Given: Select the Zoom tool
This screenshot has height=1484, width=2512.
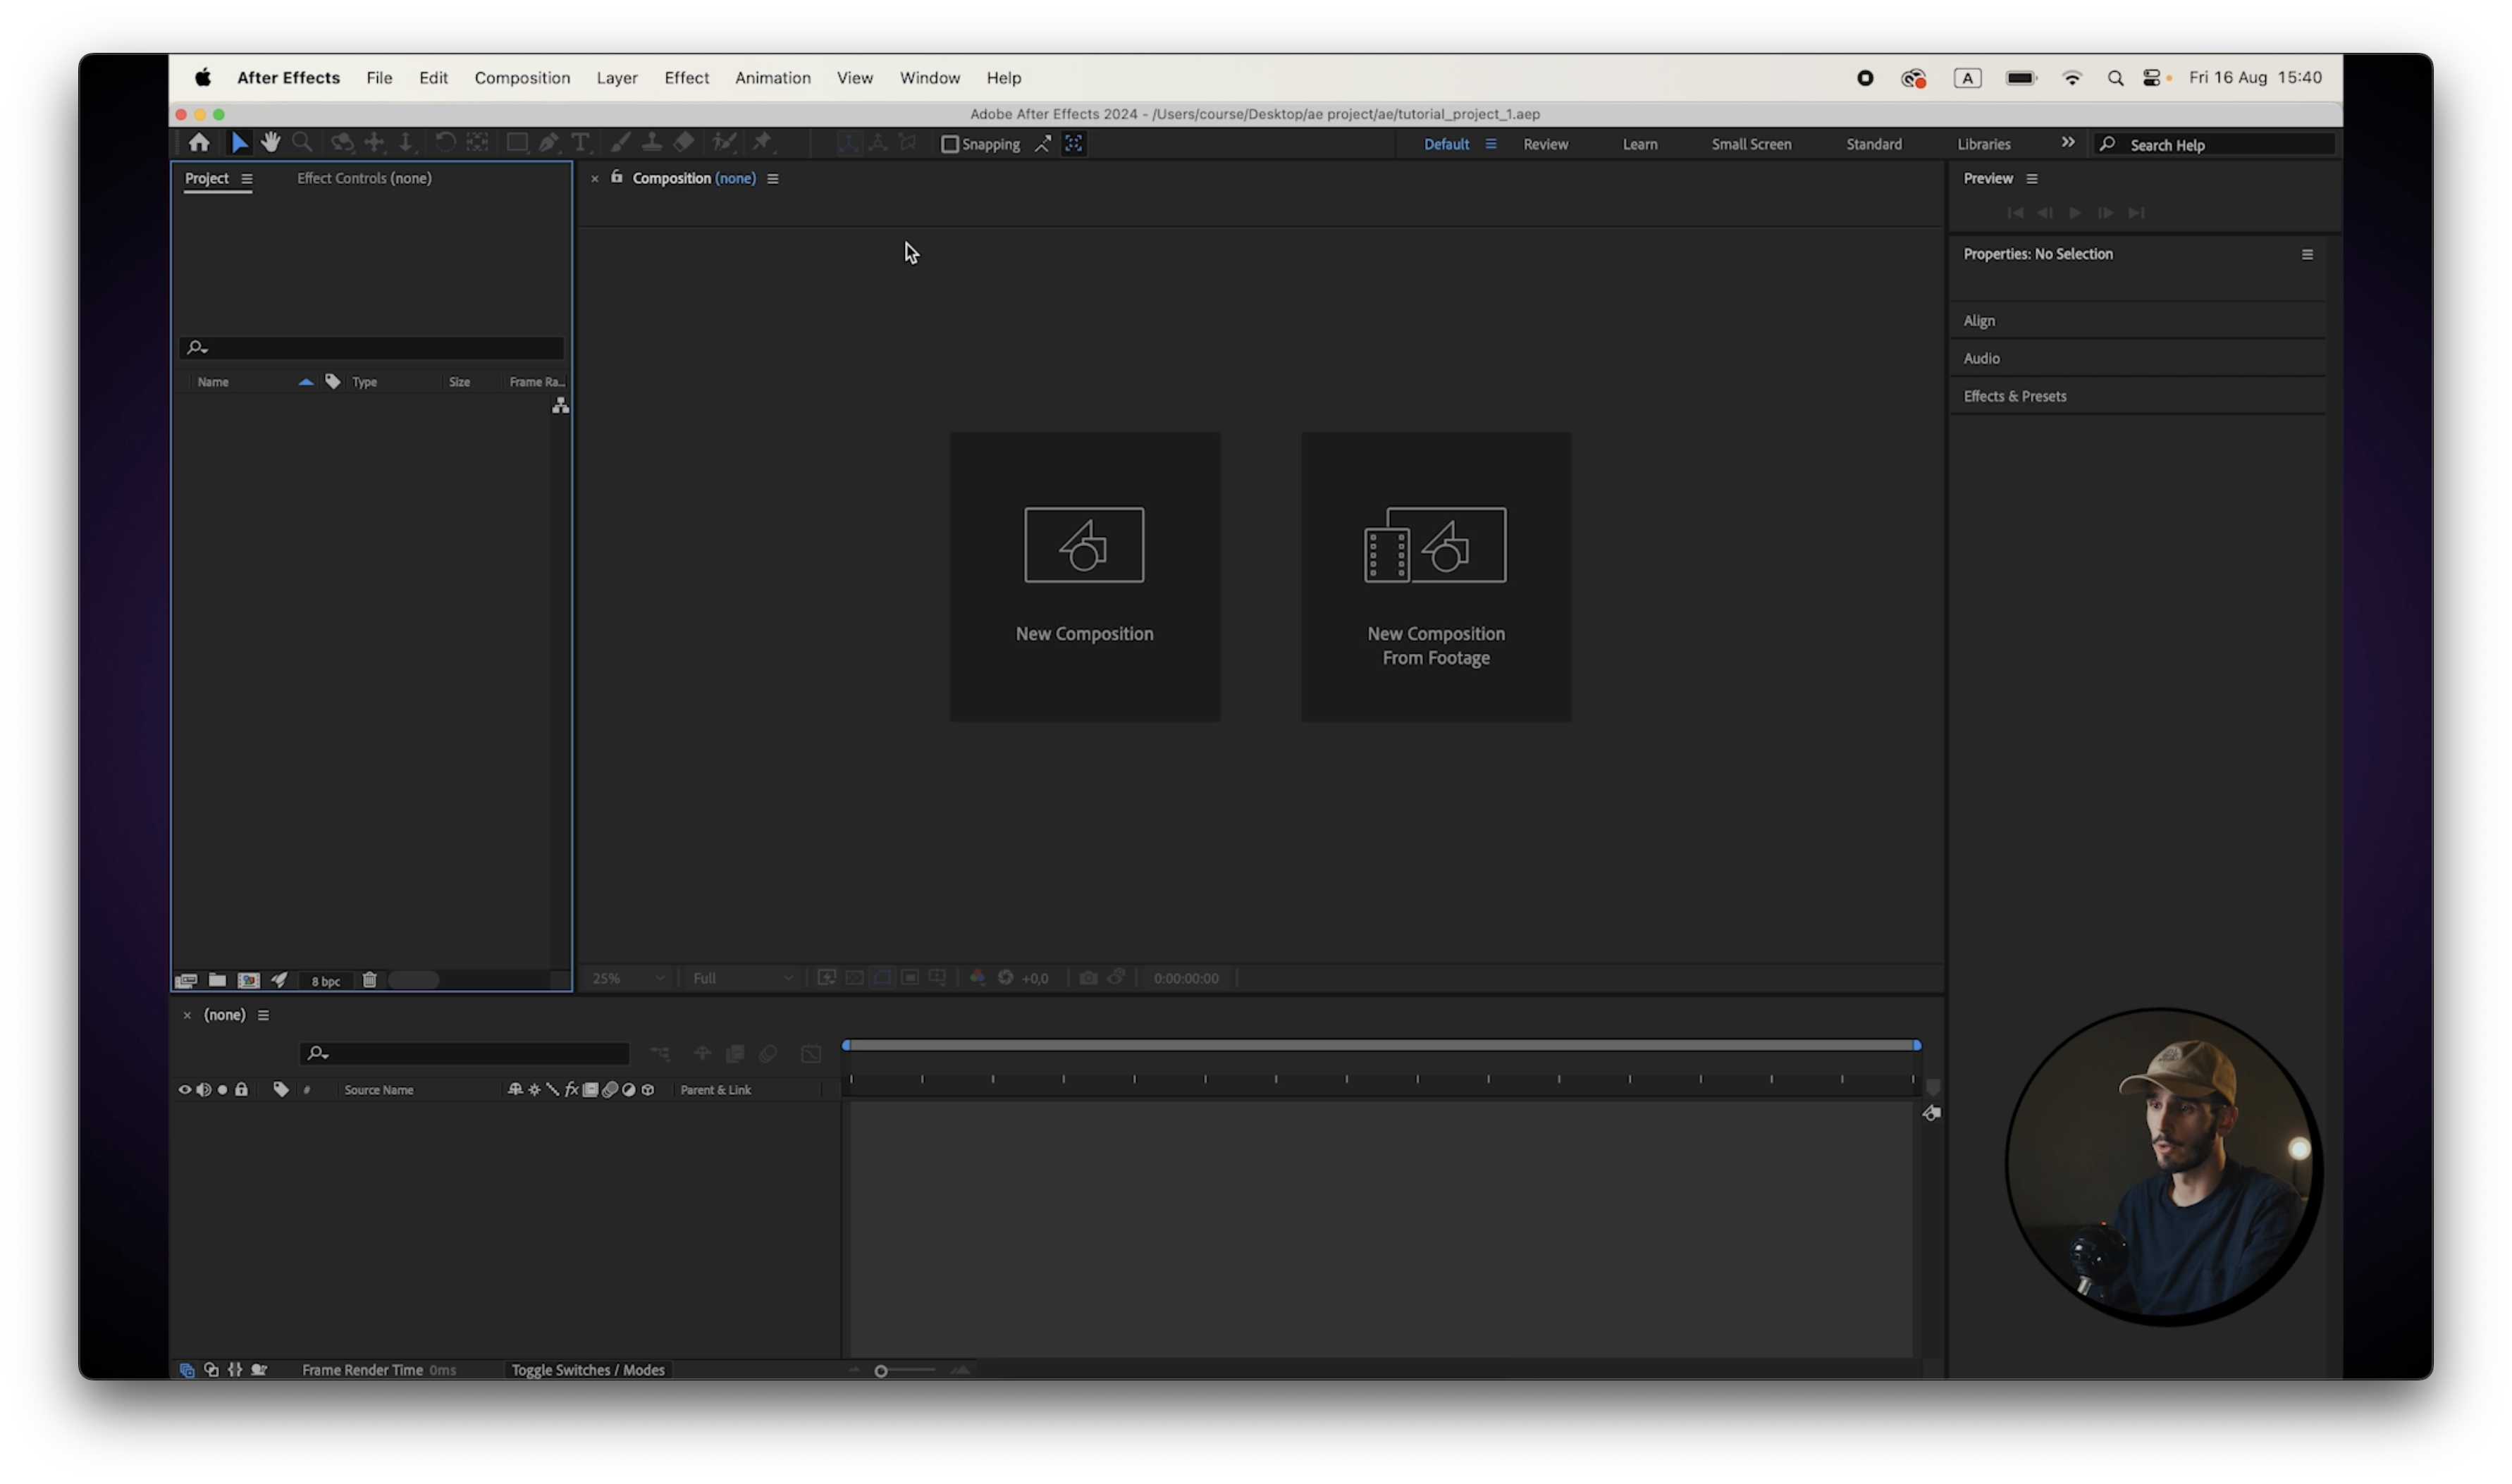Looking at the screenshot, I should (302, 143).
